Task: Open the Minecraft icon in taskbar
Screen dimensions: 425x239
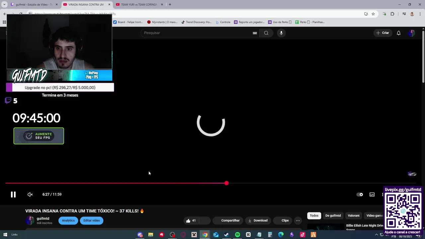Action: [x=194, y=235]
